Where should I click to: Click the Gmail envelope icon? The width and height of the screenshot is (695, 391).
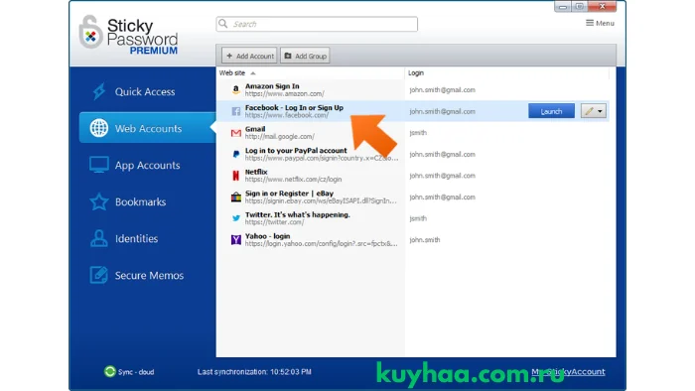236,132
